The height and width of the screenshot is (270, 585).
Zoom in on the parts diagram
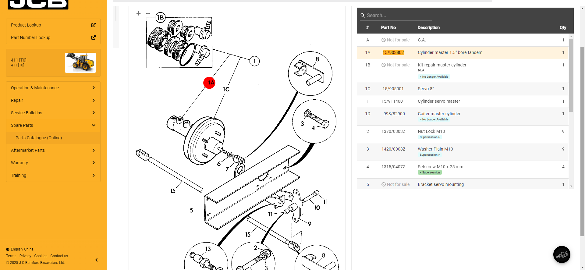pos(138,13)
